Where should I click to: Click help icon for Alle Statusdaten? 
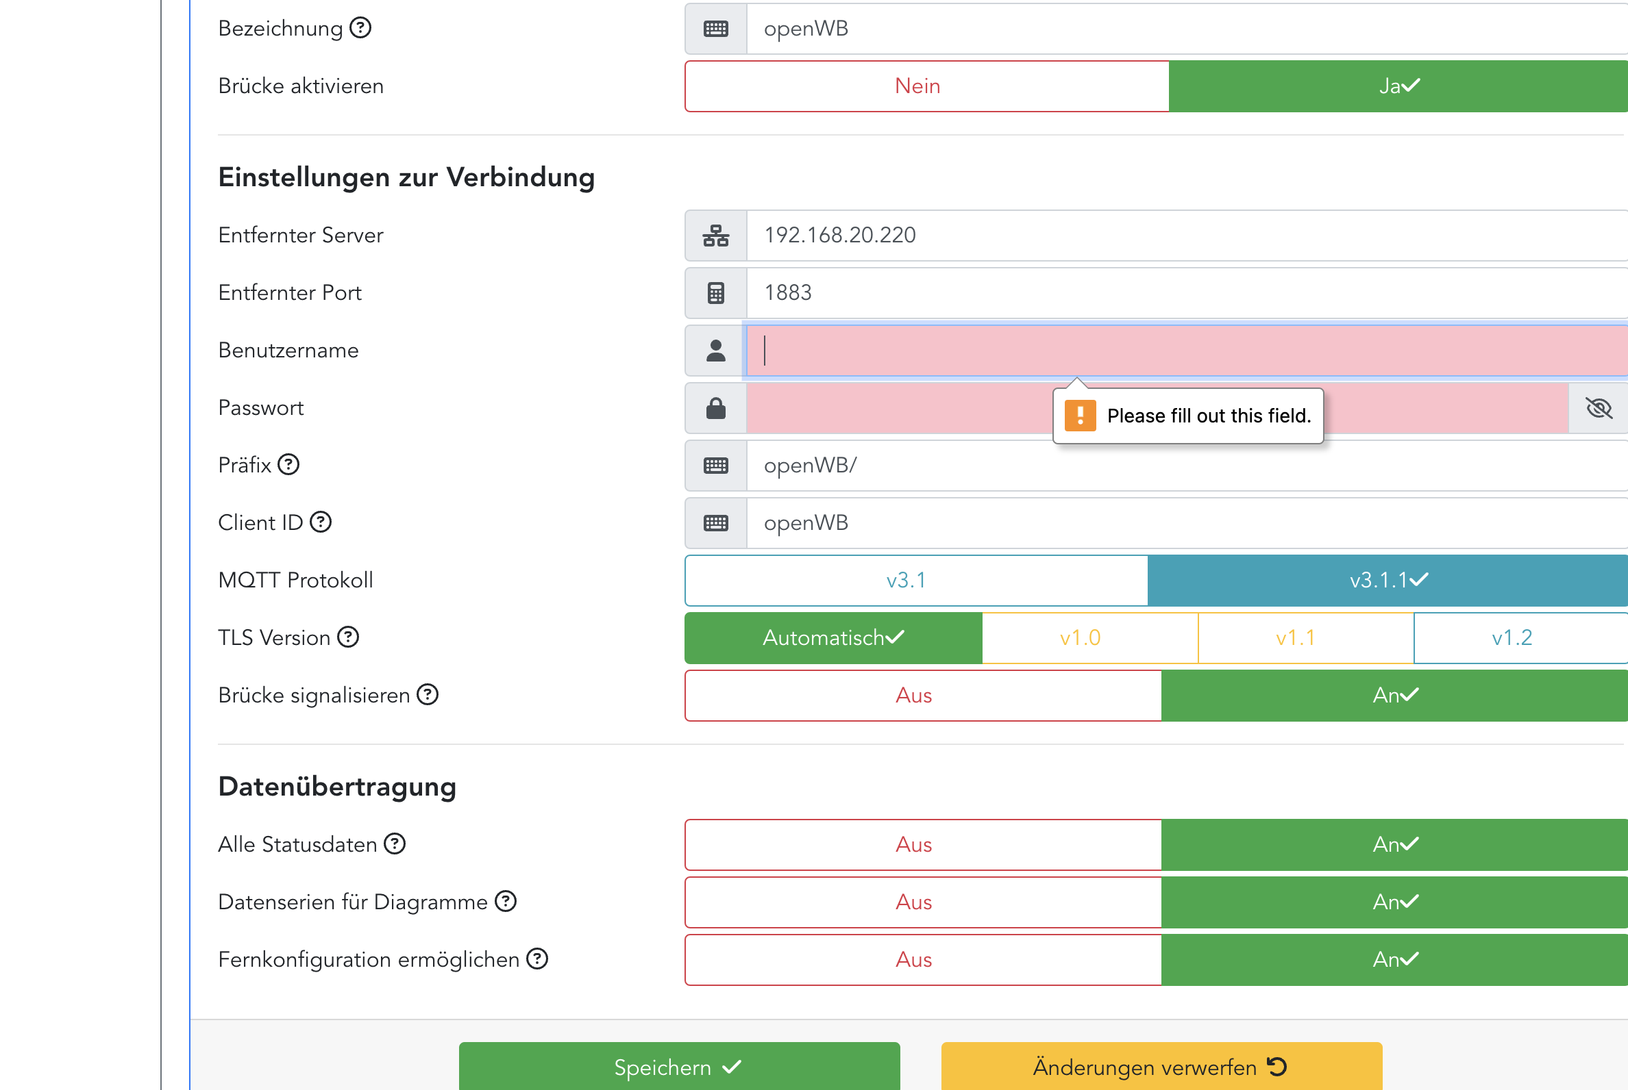395,844
